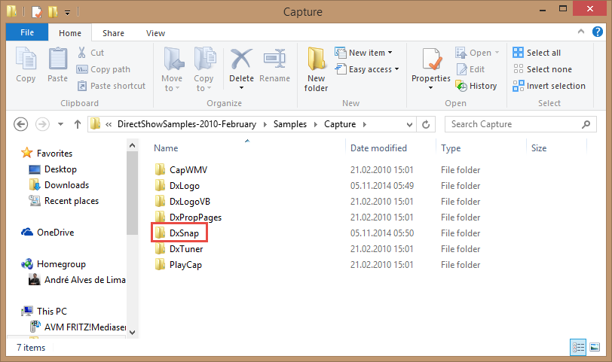This screenshot has width=612, height=362.
Task: Open the DxSnap folder
Action: pos(184,233)
